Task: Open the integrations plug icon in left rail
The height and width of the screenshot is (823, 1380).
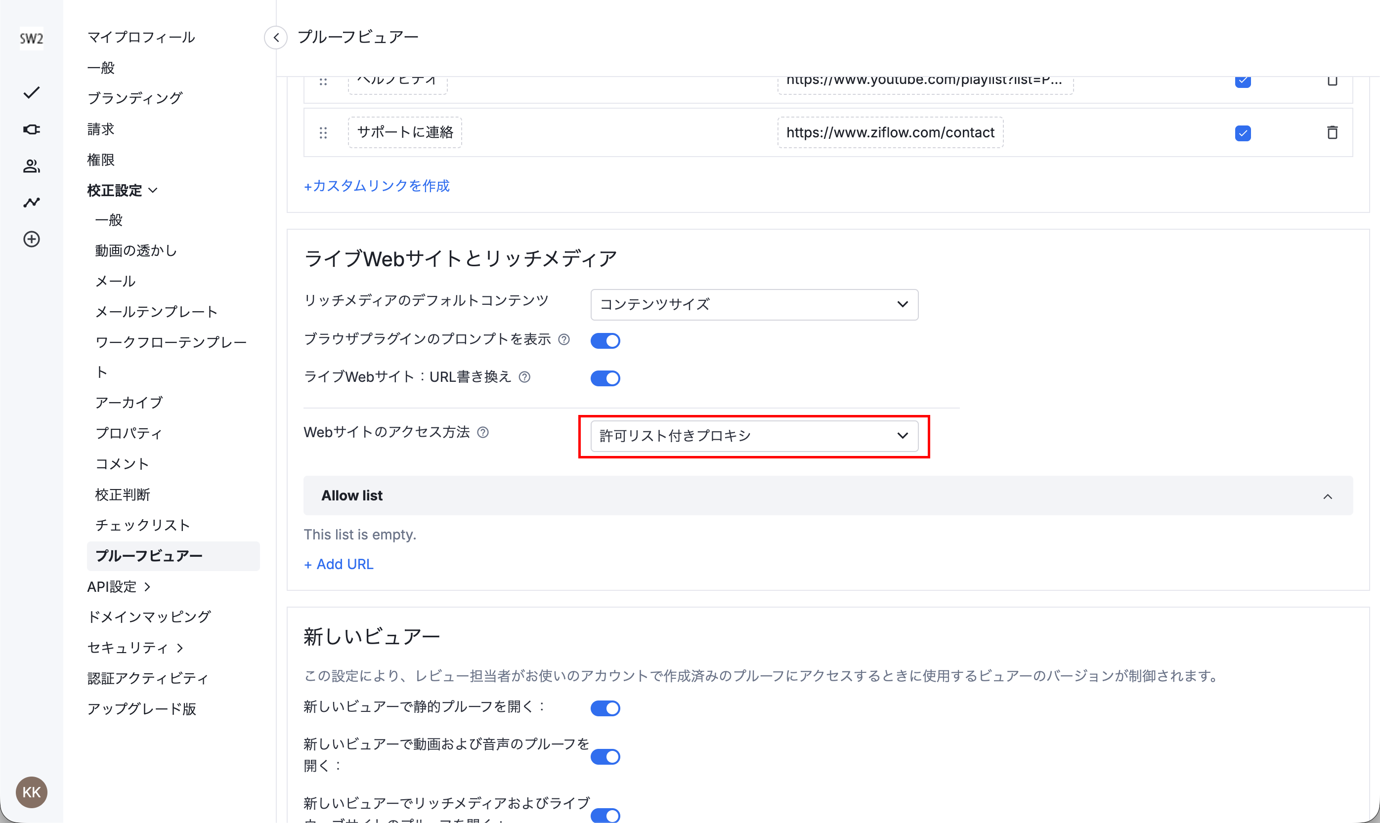Action: (x=32, y=129)
